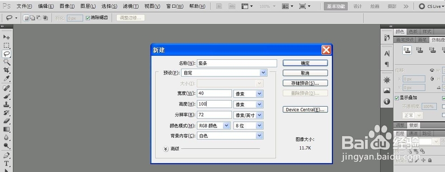Click the Height (高度) input field
Screen dimensions: 445x172
click(214, 104)
